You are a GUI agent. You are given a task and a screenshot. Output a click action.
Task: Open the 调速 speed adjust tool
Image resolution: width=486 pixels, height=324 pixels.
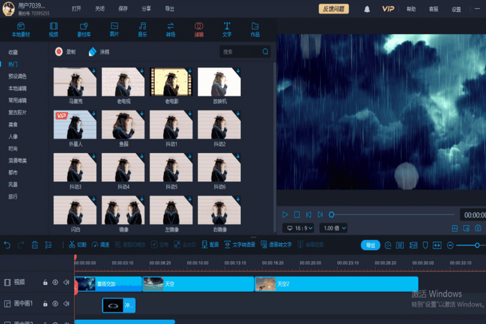pyautogui.click(x=101, y=244)
